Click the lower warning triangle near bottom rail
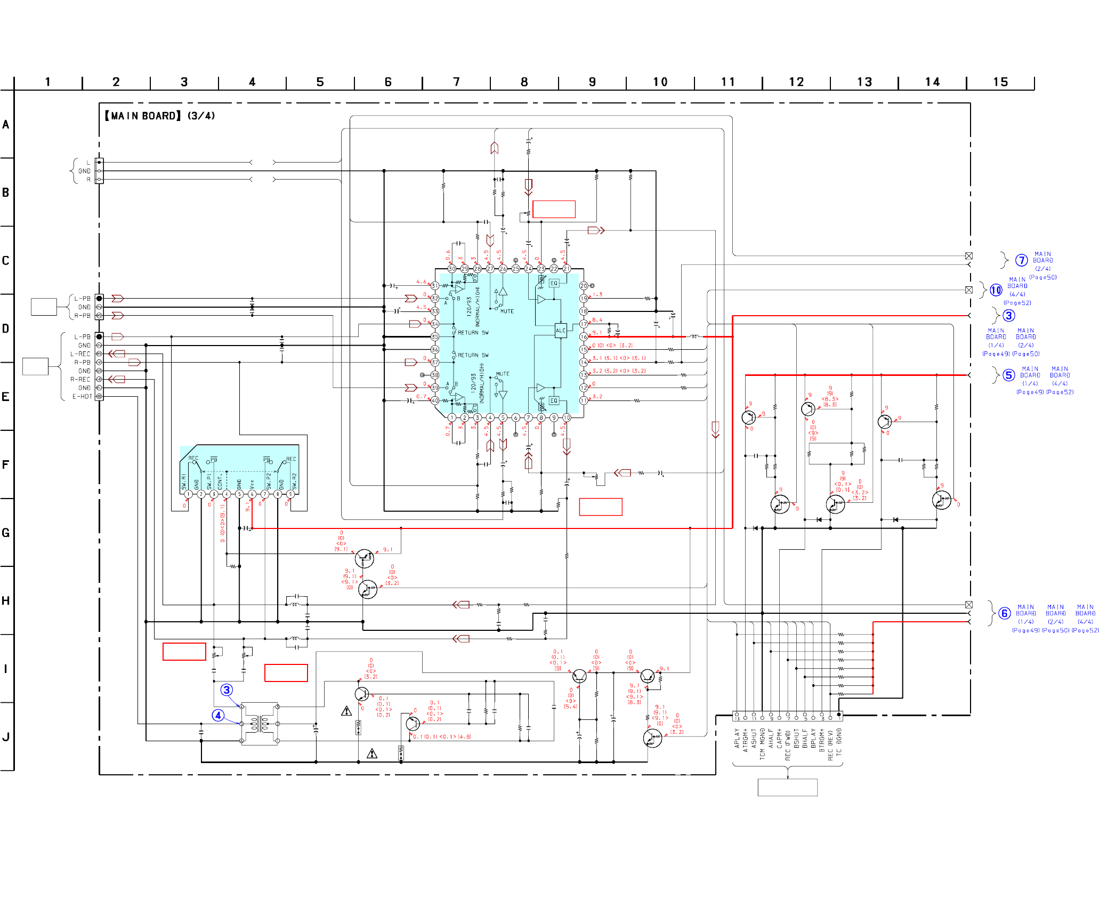 [372, 753]
